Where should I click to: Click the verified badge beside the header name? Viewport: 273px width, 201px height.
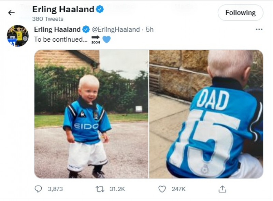100,9
